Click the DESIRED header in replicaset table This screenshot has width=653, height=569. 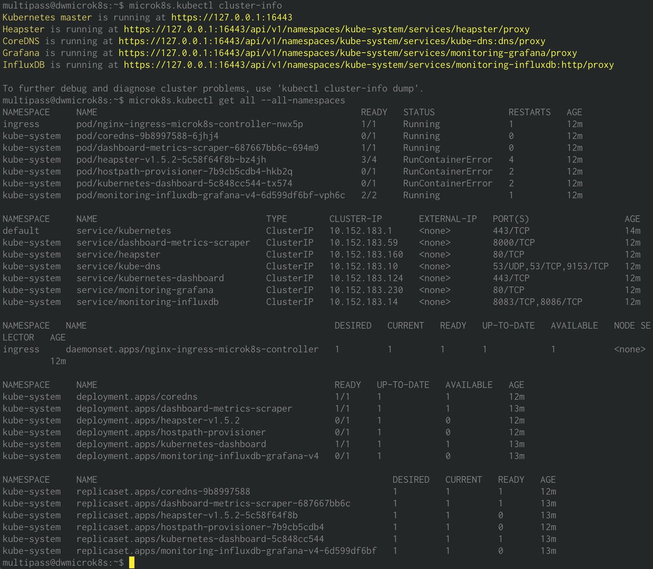(411, 480)
